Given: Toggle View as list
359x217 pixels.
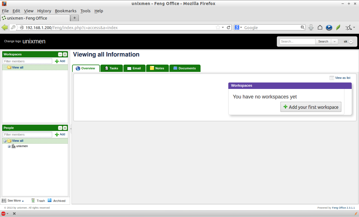Looking at the screenshot, I should (340, 78).
